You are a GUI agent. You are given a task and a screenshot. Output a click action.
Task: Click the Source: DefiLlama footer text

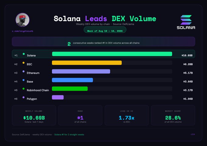click(x=21, y=135)
